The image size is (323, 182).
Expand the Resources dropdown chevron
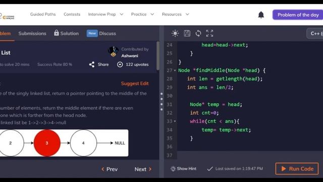click(x=187, y=14)
